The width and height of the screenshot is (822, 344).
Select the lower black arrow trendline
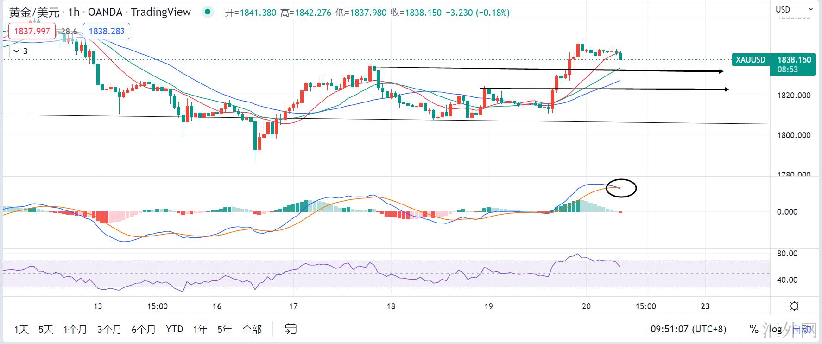coord(602,89)
